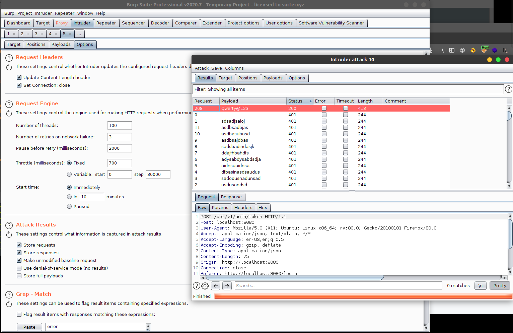The width and height of the screenshot is (513, 333).
Task: Click the Pretty button
Action: 500,286
